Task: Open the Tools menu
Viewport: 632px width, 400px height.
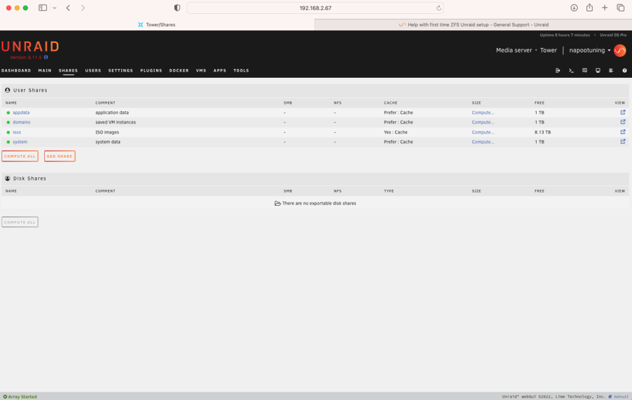Action: click(241, 71)
